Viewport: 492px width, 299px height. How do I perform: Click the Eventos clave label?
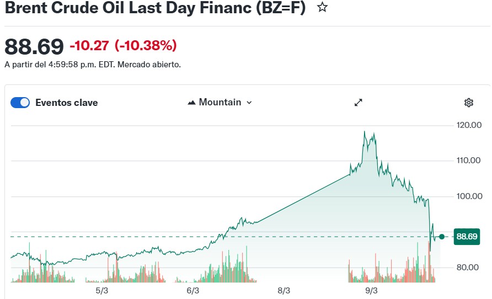pyautogui.click(x=66, y=102)
